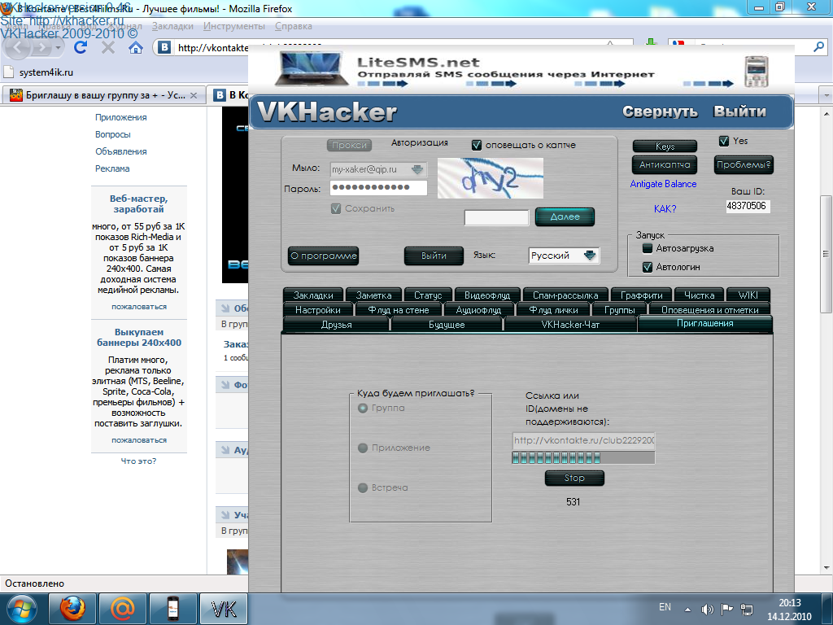833x625 pixels.
Task: Toggle 'оповещать о капчe' checkbox
Action: pos(477,145)
